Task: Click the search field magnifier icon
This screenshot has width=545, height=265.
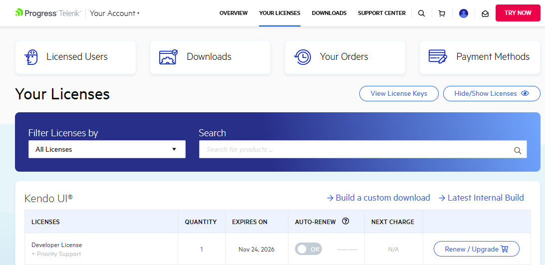Action: [518, 150]
